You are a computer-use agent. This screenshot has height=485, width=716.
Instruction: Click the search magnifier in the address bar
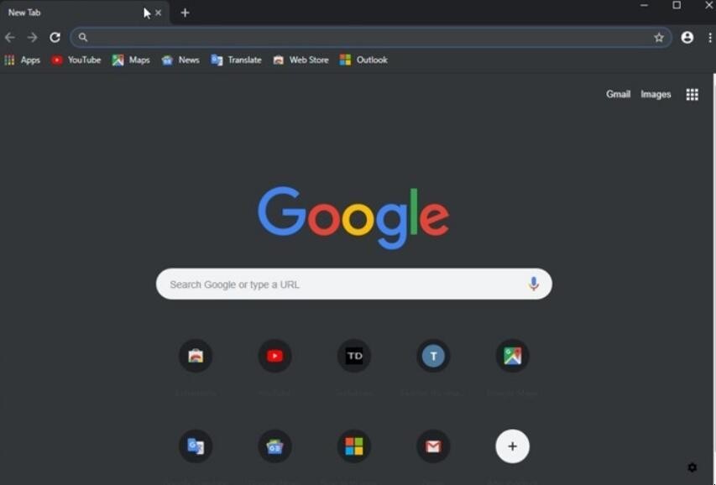tap(82, 38)
